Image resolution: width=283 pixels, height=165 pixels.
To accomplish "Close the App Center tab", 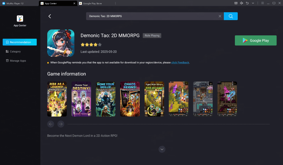I will click(74, 3).
